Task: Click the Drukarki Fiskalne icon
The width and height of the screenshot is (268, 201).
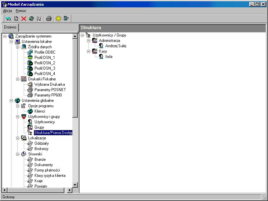Action: point(24,79)
